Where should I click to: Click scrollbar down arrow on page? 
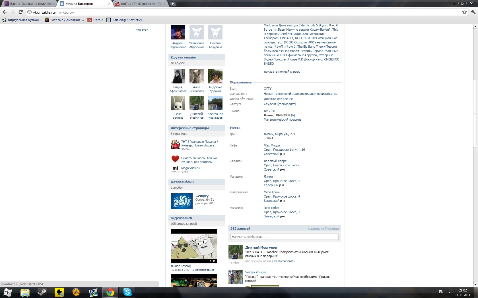475,284
